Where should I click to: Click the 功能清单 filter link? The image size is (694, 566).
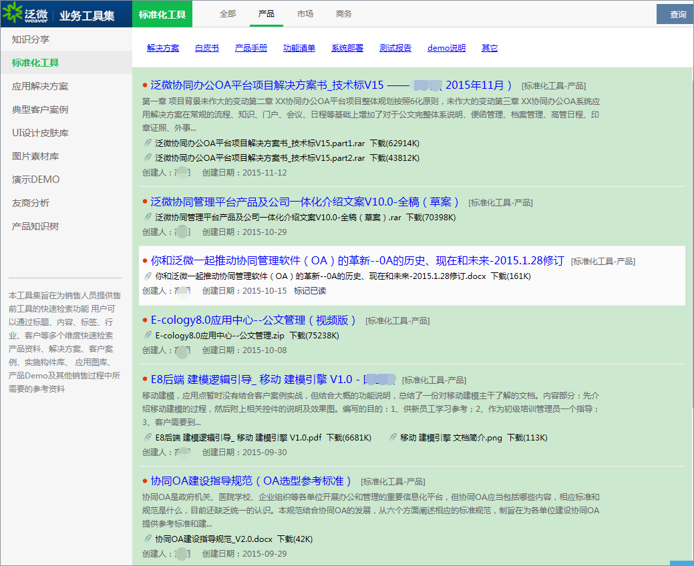tap(299, 48)
